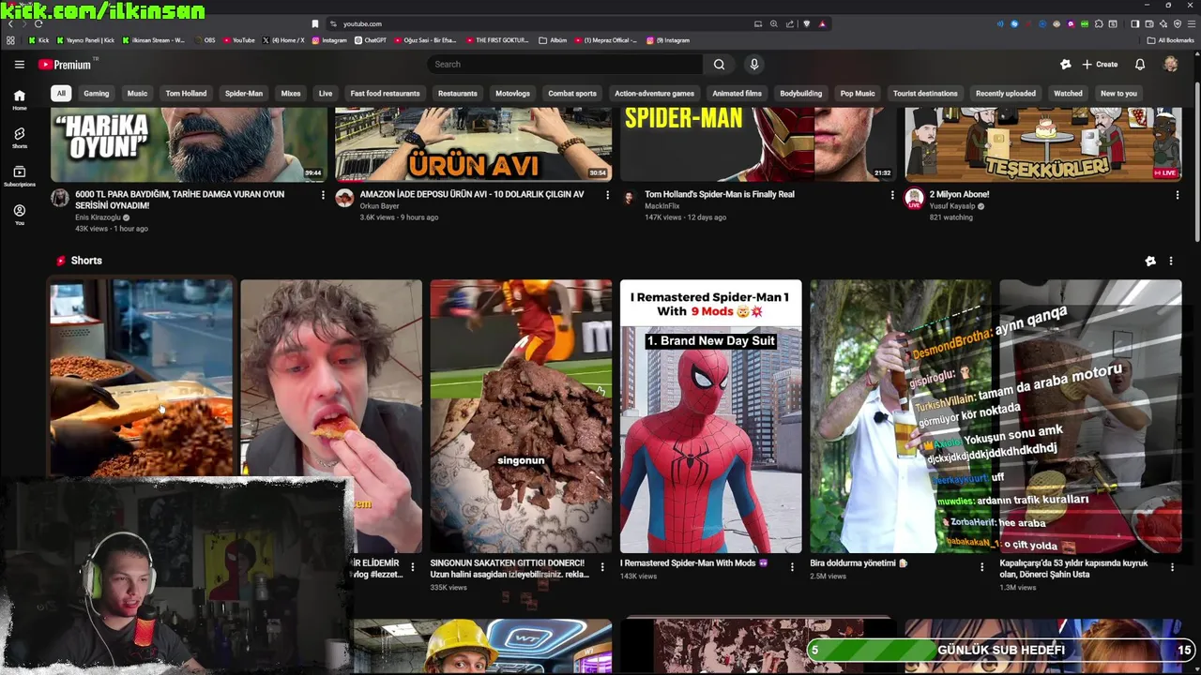Click the YouTube search magnifier button
This screenshot has width=1201, height=675.
point(719,65)
